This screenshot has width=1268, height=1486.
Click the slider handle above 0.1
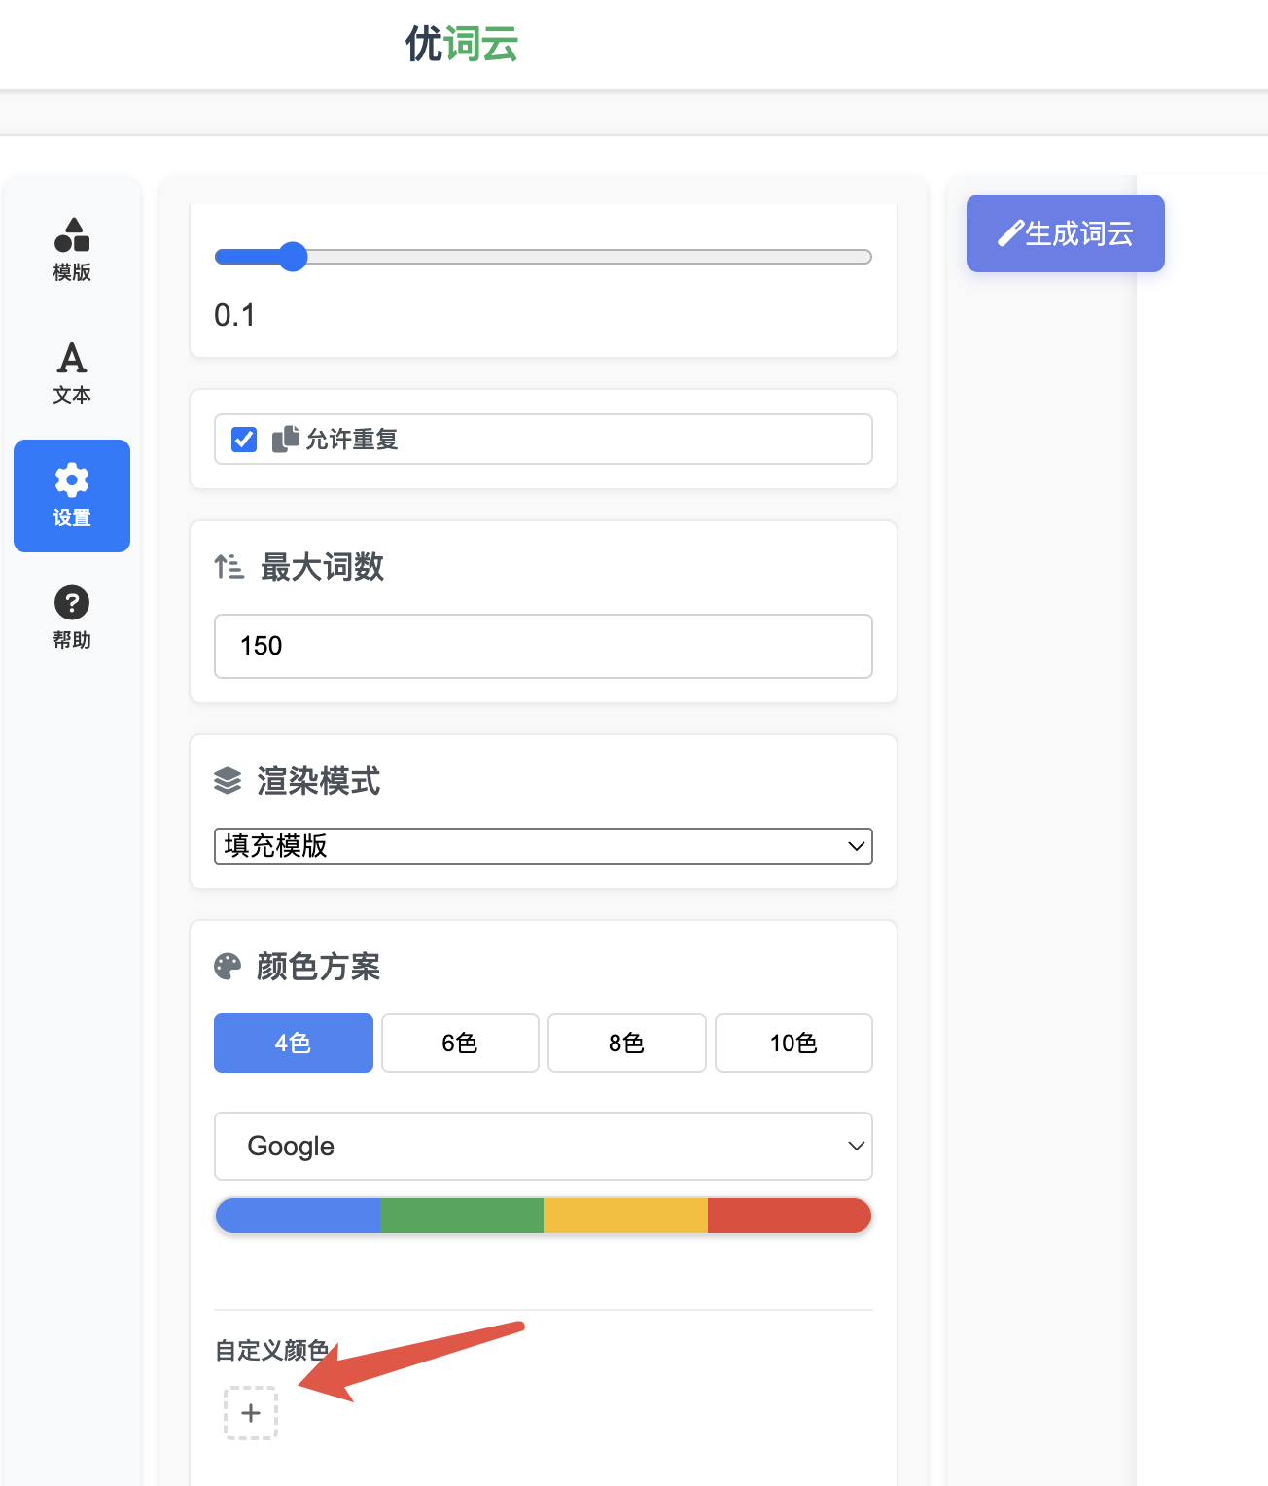[x=292, y=257]
